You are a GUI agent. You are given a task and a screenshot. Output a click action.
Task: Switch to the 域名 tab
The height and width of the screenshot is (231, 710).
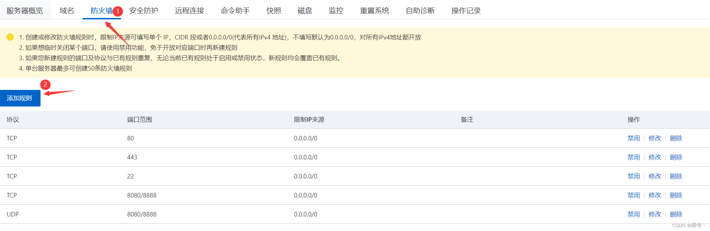67,11
